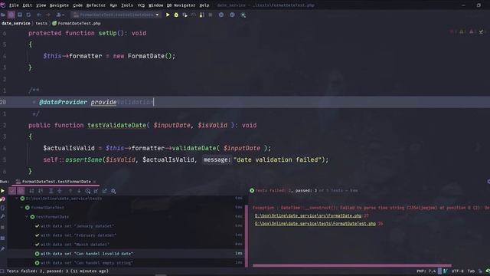490x276 pixels.
Task: Click the Forward navigation arrow
Action: (47, 15)
